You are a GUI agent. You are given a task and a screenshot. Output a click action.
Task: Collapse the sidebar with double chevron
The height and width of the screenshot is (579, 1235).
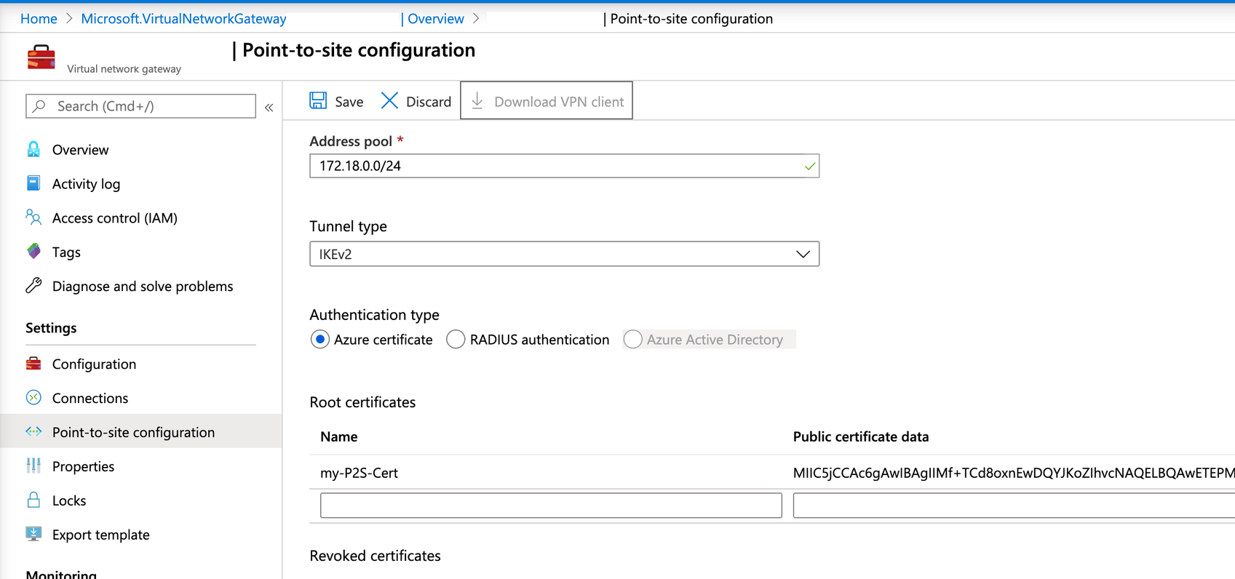(x=269, y=108)
